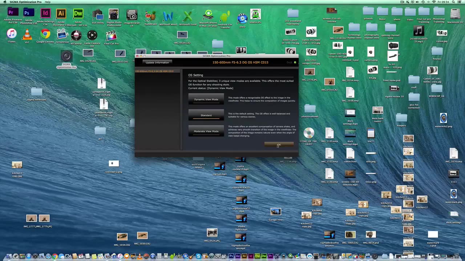
Task: Open the SIGMA Optimization Pro app menu
Action: click(25, 2)
